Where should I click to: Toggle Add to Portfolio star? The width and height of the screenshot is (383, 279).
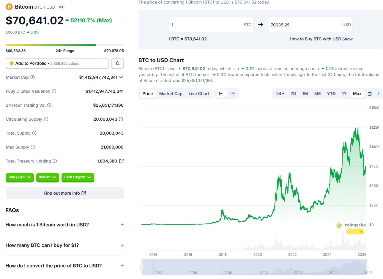click(x=12, y=63)
